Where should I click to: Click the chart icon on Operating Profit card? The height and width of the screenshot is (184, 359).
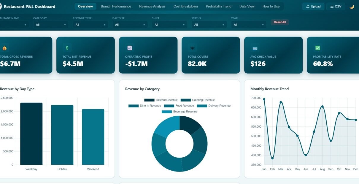130,48
